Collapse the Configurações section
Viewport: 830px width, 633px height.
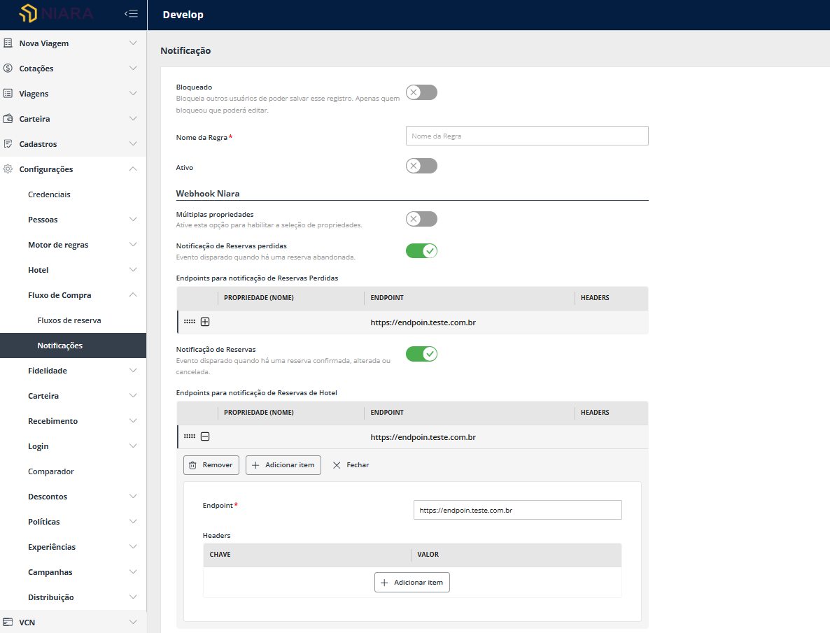(133, 169)
